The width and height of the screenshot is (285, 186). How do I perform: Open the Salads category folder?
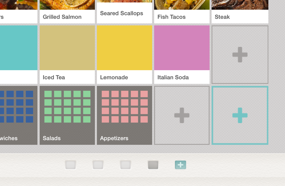tap(67, 116)
